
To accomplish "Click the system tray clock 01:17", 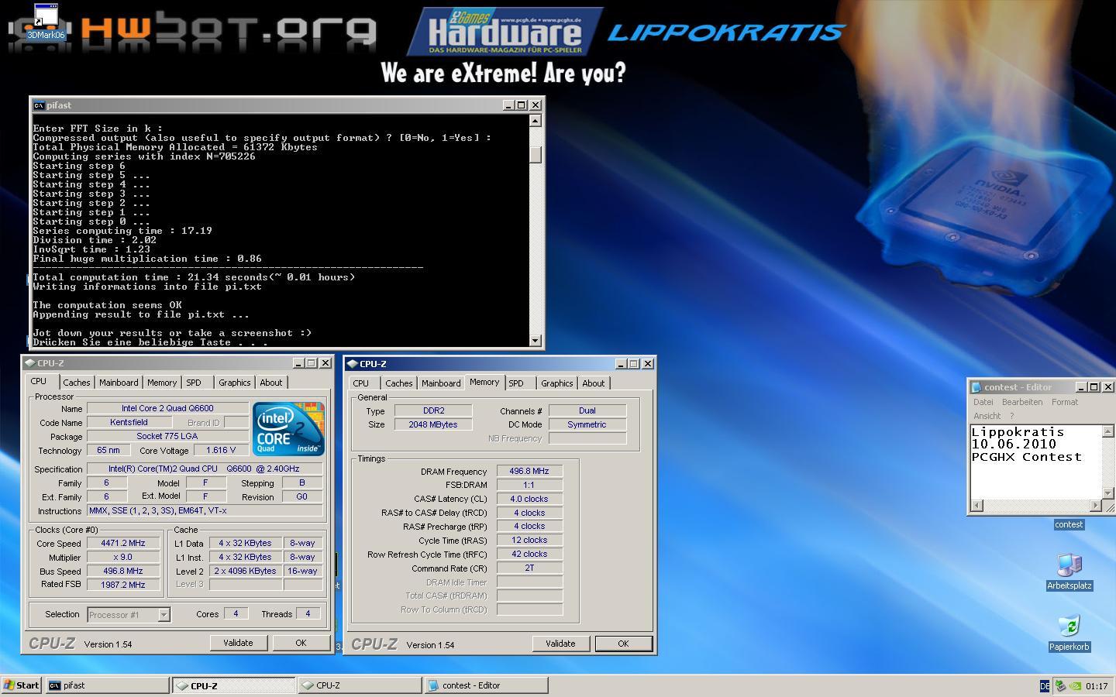I will coord(1097,685).
